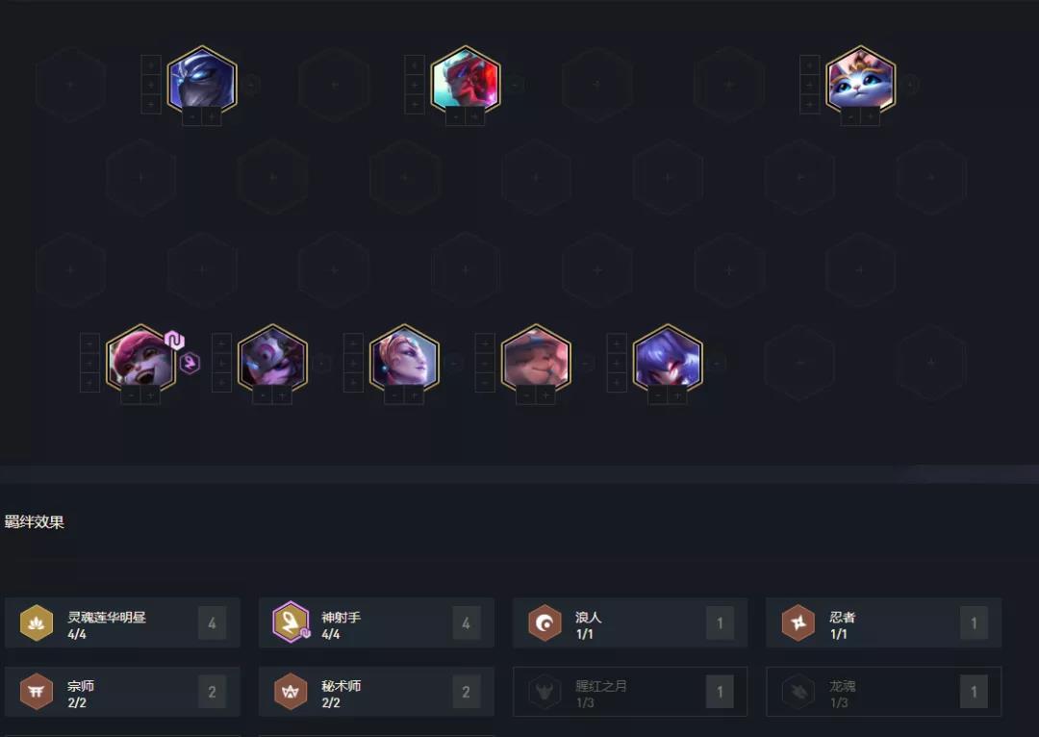Select the blue masked Shen champion
Viewport: 1039px width, 737px height.
point(202,79)
